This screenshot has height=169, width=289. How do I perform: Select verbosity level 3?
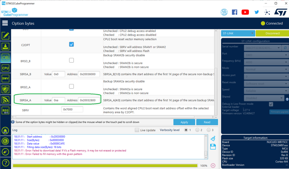tap(209, 130)
